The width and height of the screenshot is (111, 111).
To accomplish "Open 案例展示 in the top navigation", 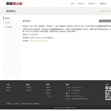I will pos(103,4).
